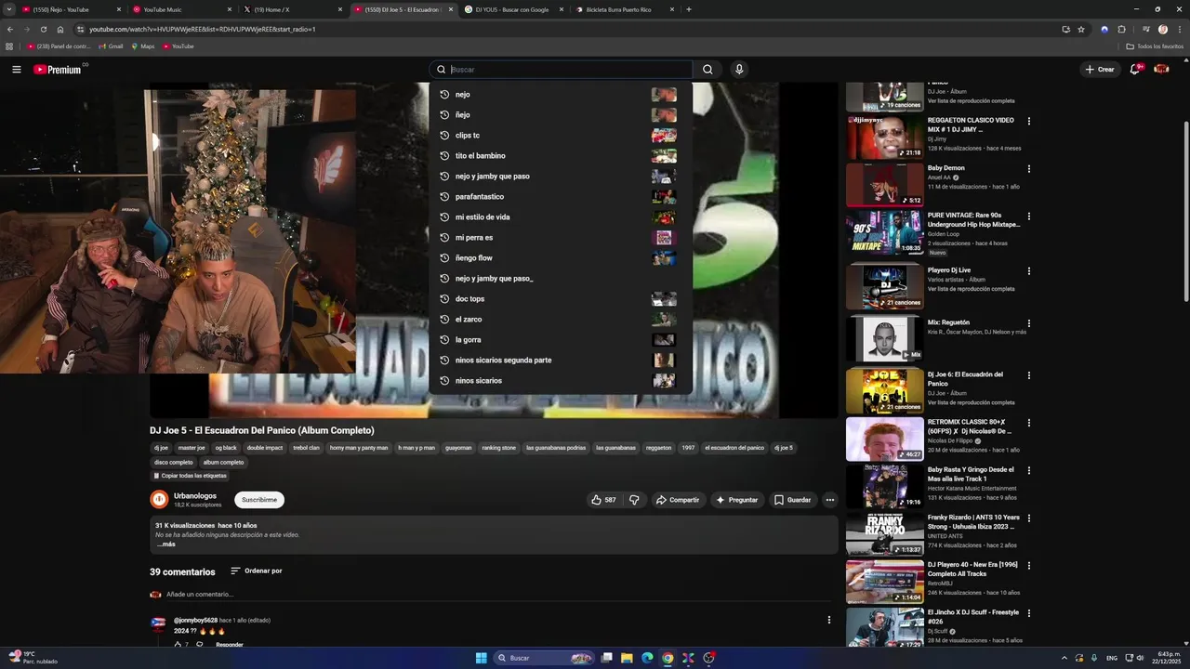Share the video via Compartir

pyautogui.click(x=678, y=500)
